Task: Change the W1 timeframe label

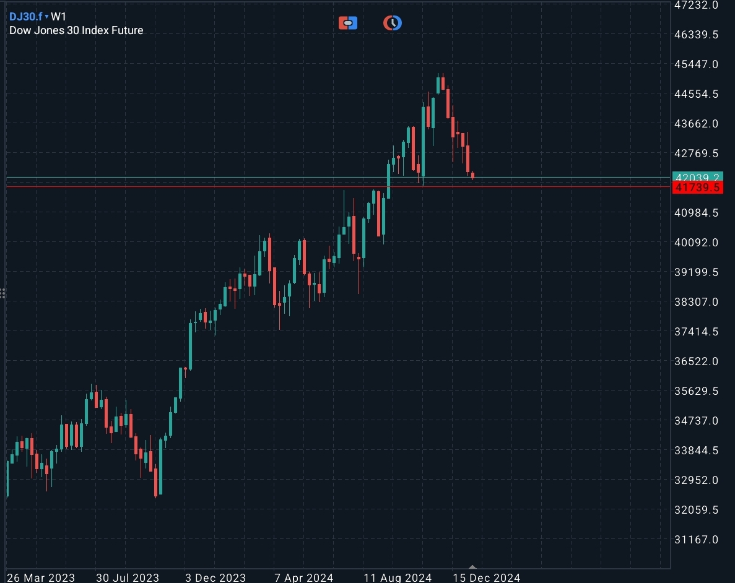Action: [x=59, y=17]
